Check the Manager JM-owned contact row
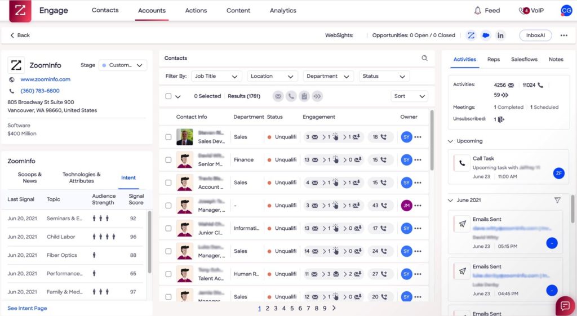The image size is (577, 316). pyautogui.click(x=168, y=206)
